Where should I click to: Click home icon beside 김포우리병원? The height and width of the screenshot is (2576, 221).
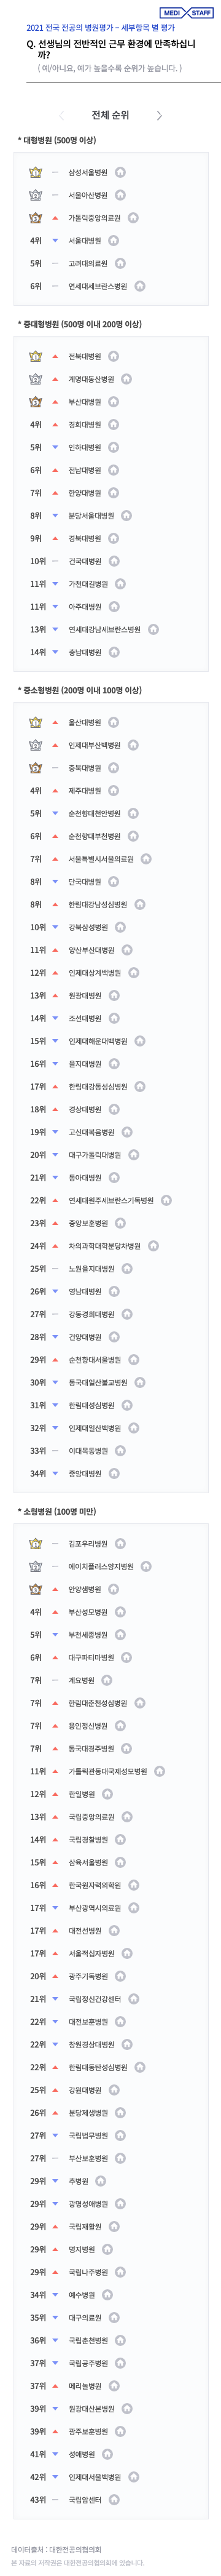(x=120, y=1544)
